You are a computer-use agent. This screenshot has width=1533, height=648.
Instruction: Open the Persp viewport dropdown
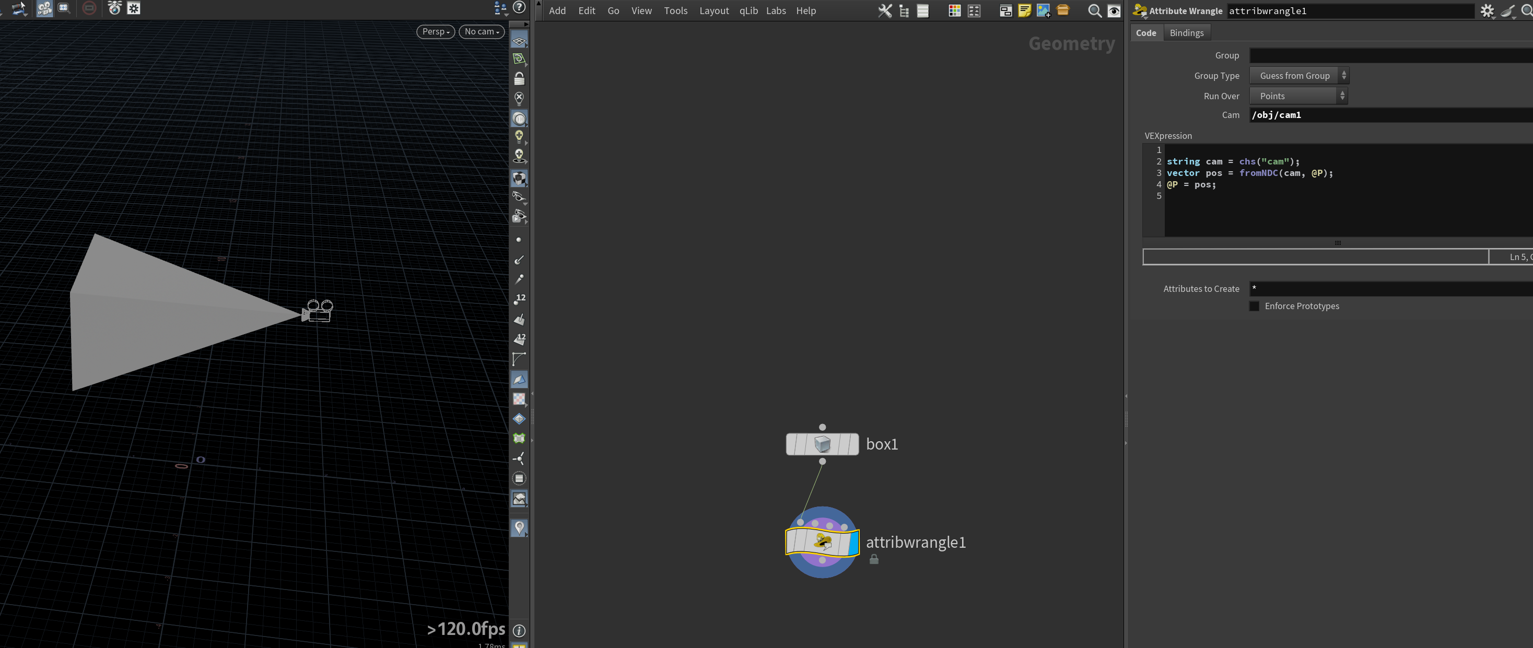[436, 31]
